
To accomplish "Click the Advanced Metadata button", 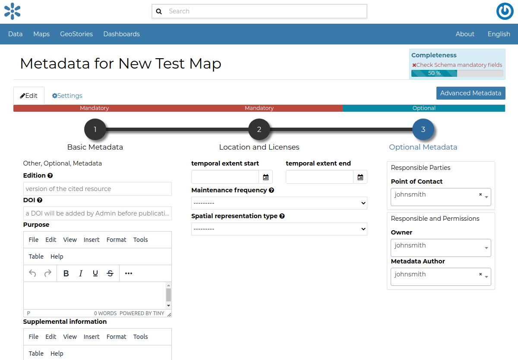I will [x=471, y=93].
